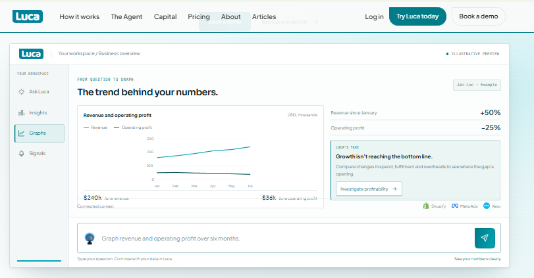The height and width of the screenshot is (278, 534).
Task: Go to Capital page
Action: pos(165,16)
